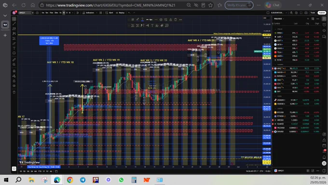This screenshot has height=185, width=328.
Task: Delete drawing via floating toolbar trash icon
Action: tap(176, 19)
